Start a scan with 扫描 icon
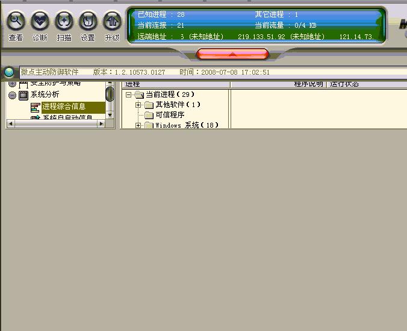The image size is (407, 331). [64, 22]
